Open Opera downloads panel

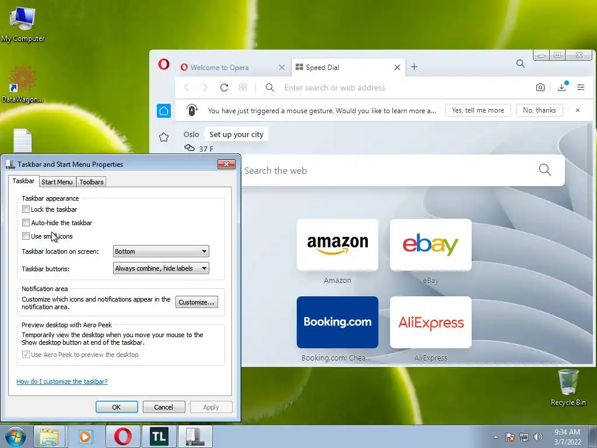coord(562,87)
